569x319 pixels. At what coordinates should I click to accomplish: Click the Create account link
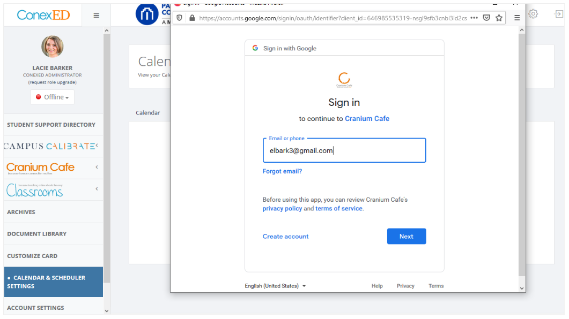[285, 237]
